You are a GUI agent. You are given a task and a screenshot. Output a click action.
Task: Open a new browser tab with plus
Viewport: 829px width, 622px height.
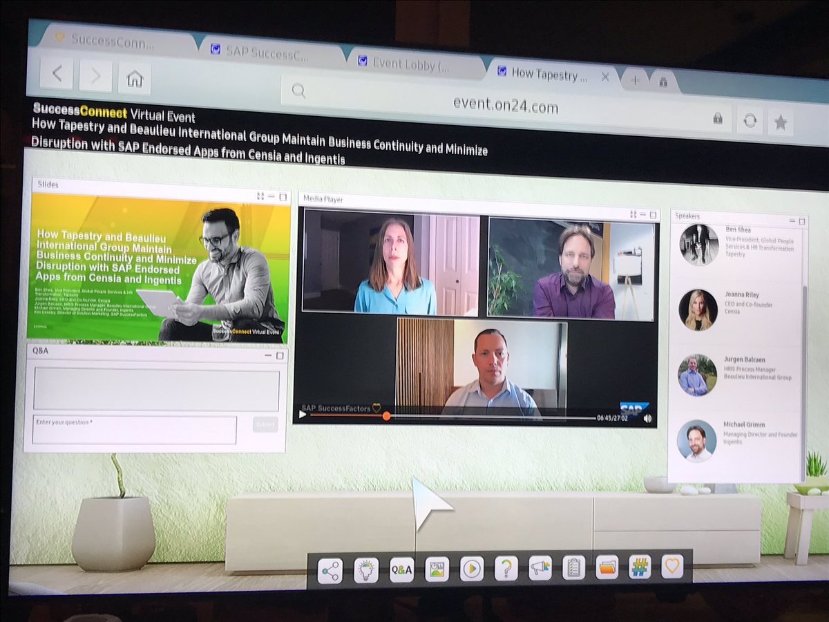tap(635, 80)
